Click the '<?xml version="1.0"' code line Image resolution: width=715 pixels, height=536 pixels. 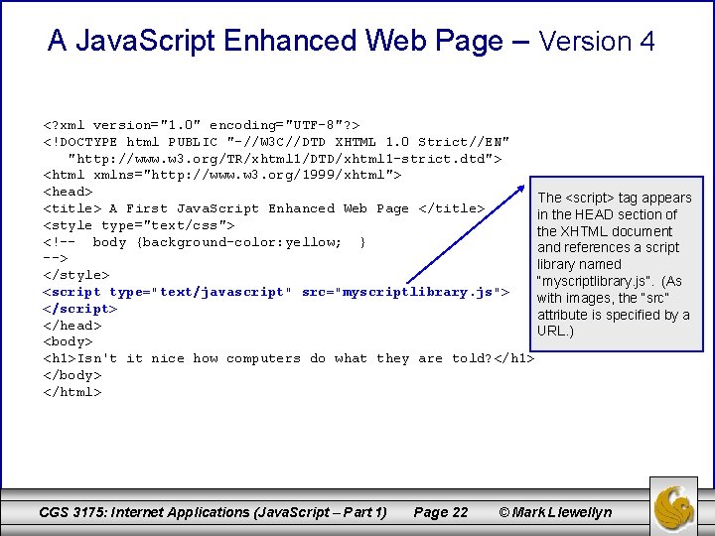tap(202, 125)
